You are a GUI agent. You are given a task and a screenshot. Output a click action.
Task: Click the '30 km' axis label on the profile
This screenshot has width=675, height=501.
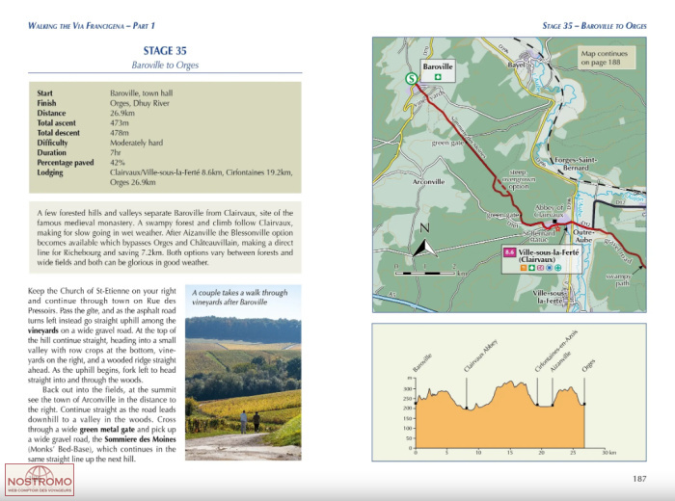pyautogui.click(x=609, y=453)
